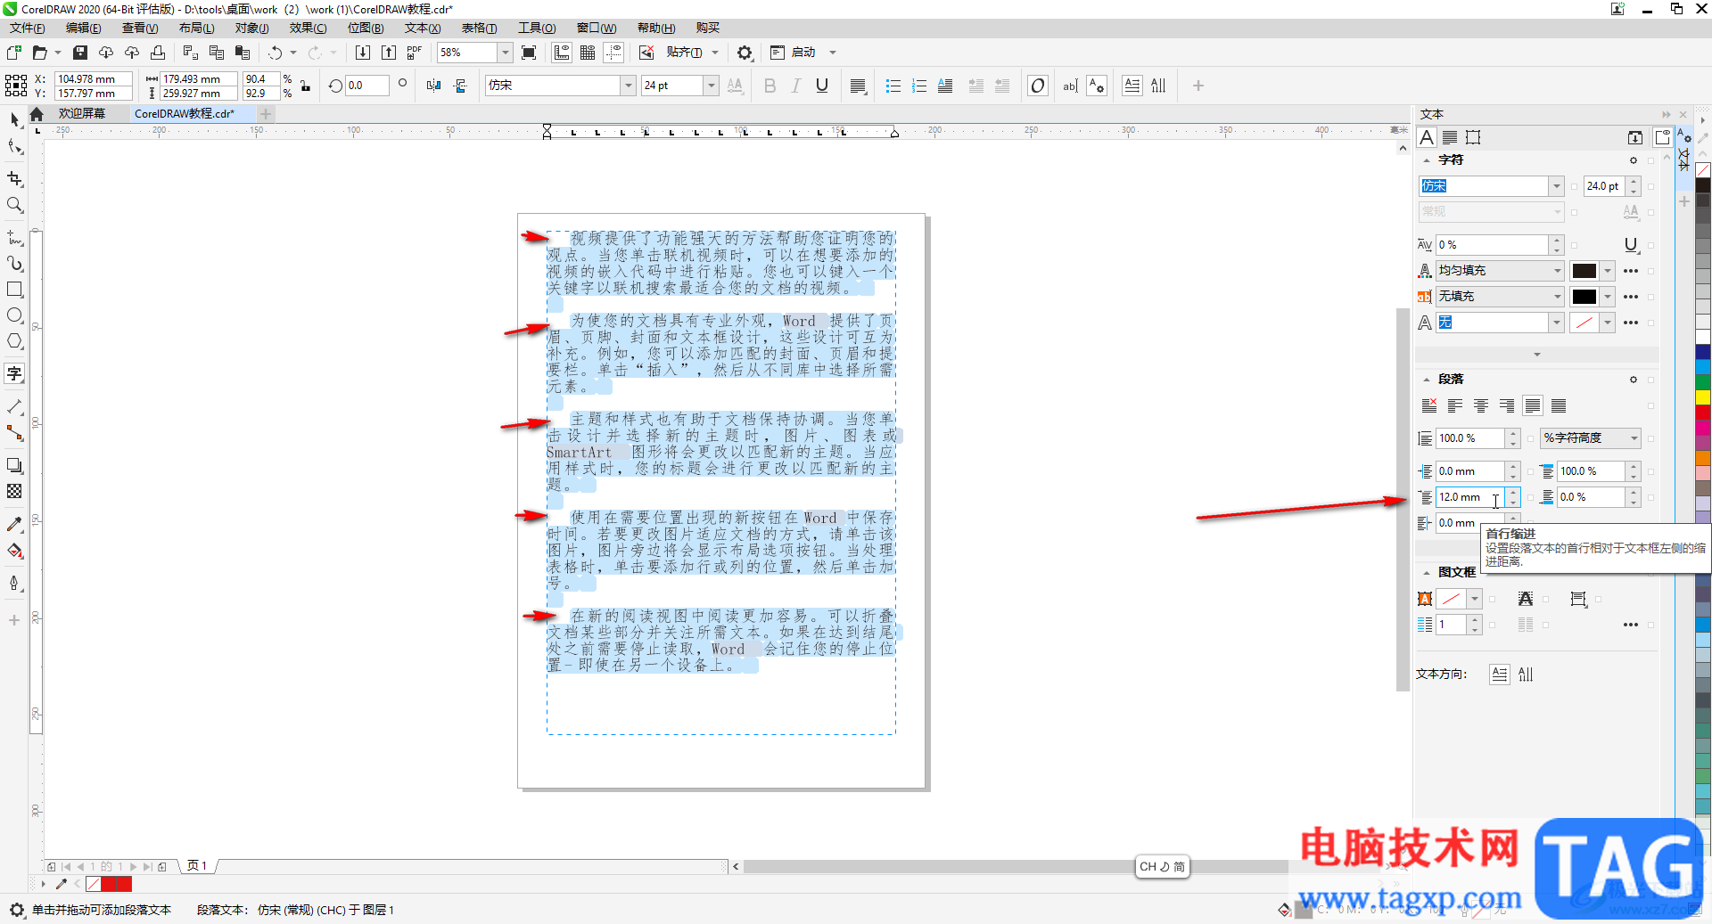This screenshot has width=1712, height=924.
Task: Open font size 24 pt dropdown
Action: 711,86
